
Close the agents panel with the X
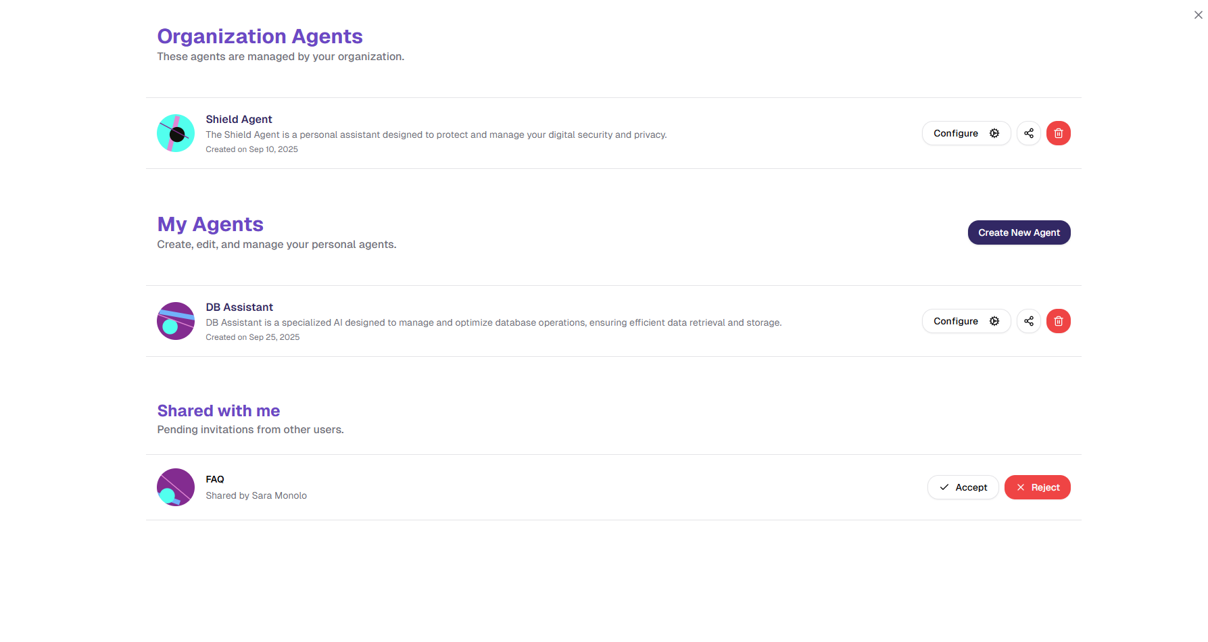click(x=1198, y=14)
